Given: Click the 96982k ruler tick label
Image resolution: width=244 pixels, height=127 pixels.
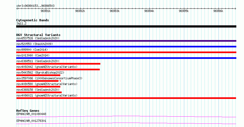Looking at the screenshot, I should coord(80,11).
